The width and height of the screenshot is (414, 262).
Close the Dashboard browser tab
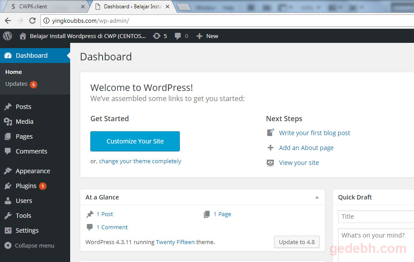pos(168,7)
